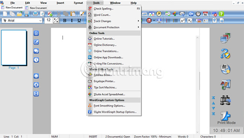Image resolution: width=244 pixels, height=138 pixels.
Task: Click the clock sidebar icon
Action: click(36, 60)
